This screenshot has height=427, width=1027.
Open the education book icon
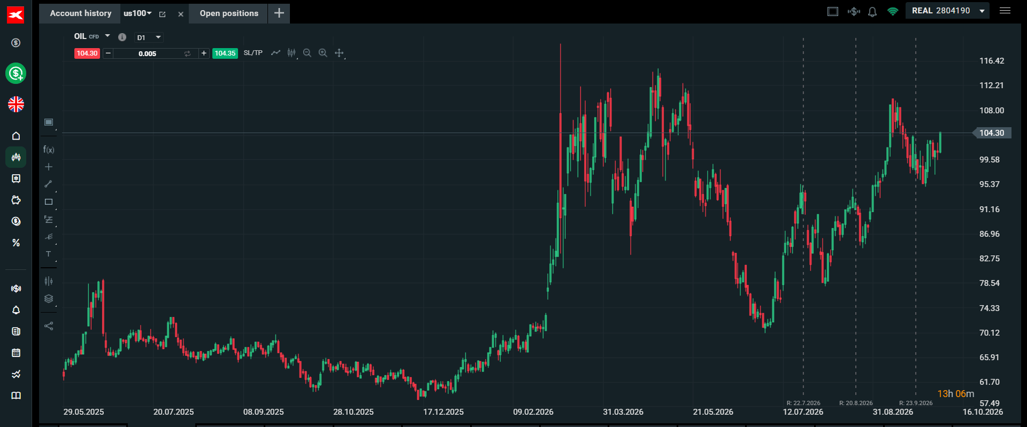[x=16, y=395]
